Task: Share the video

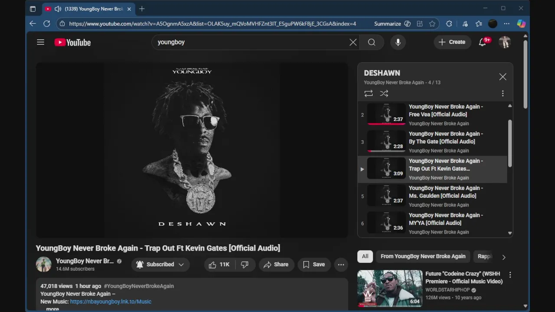Action: 276,264
